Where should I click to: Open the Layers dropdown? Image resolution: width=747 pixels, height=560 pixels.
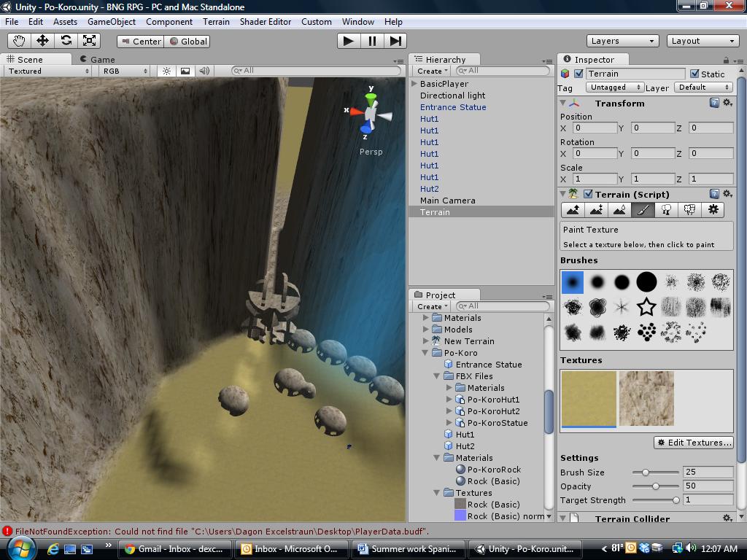[x=622, y=41]
